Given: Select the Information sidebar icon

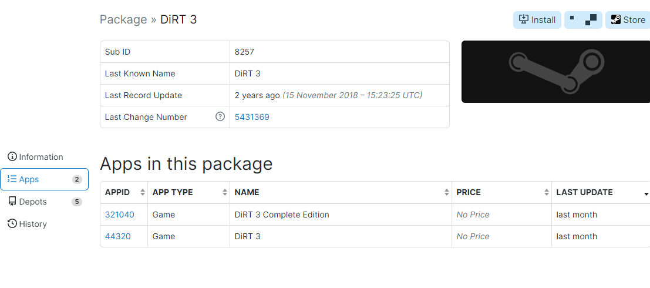Looking at the screenshot, I should click(x=12, y=157).
